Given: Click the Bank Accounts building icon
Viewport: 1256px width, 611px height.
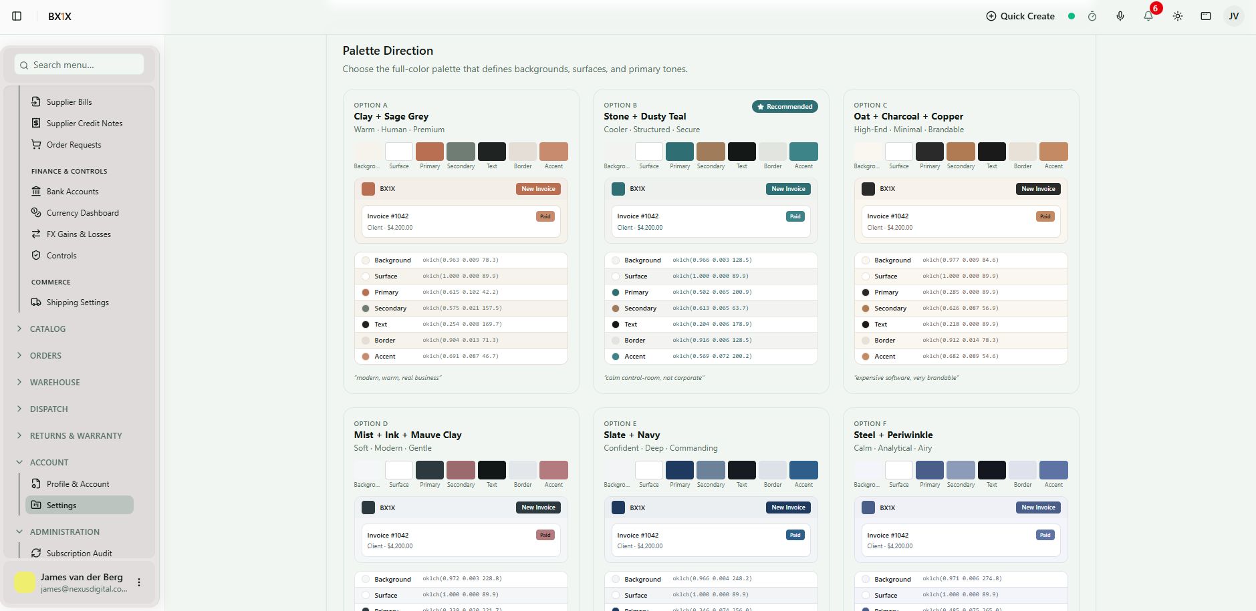Looking at the screenshot, I should [36, 191].
